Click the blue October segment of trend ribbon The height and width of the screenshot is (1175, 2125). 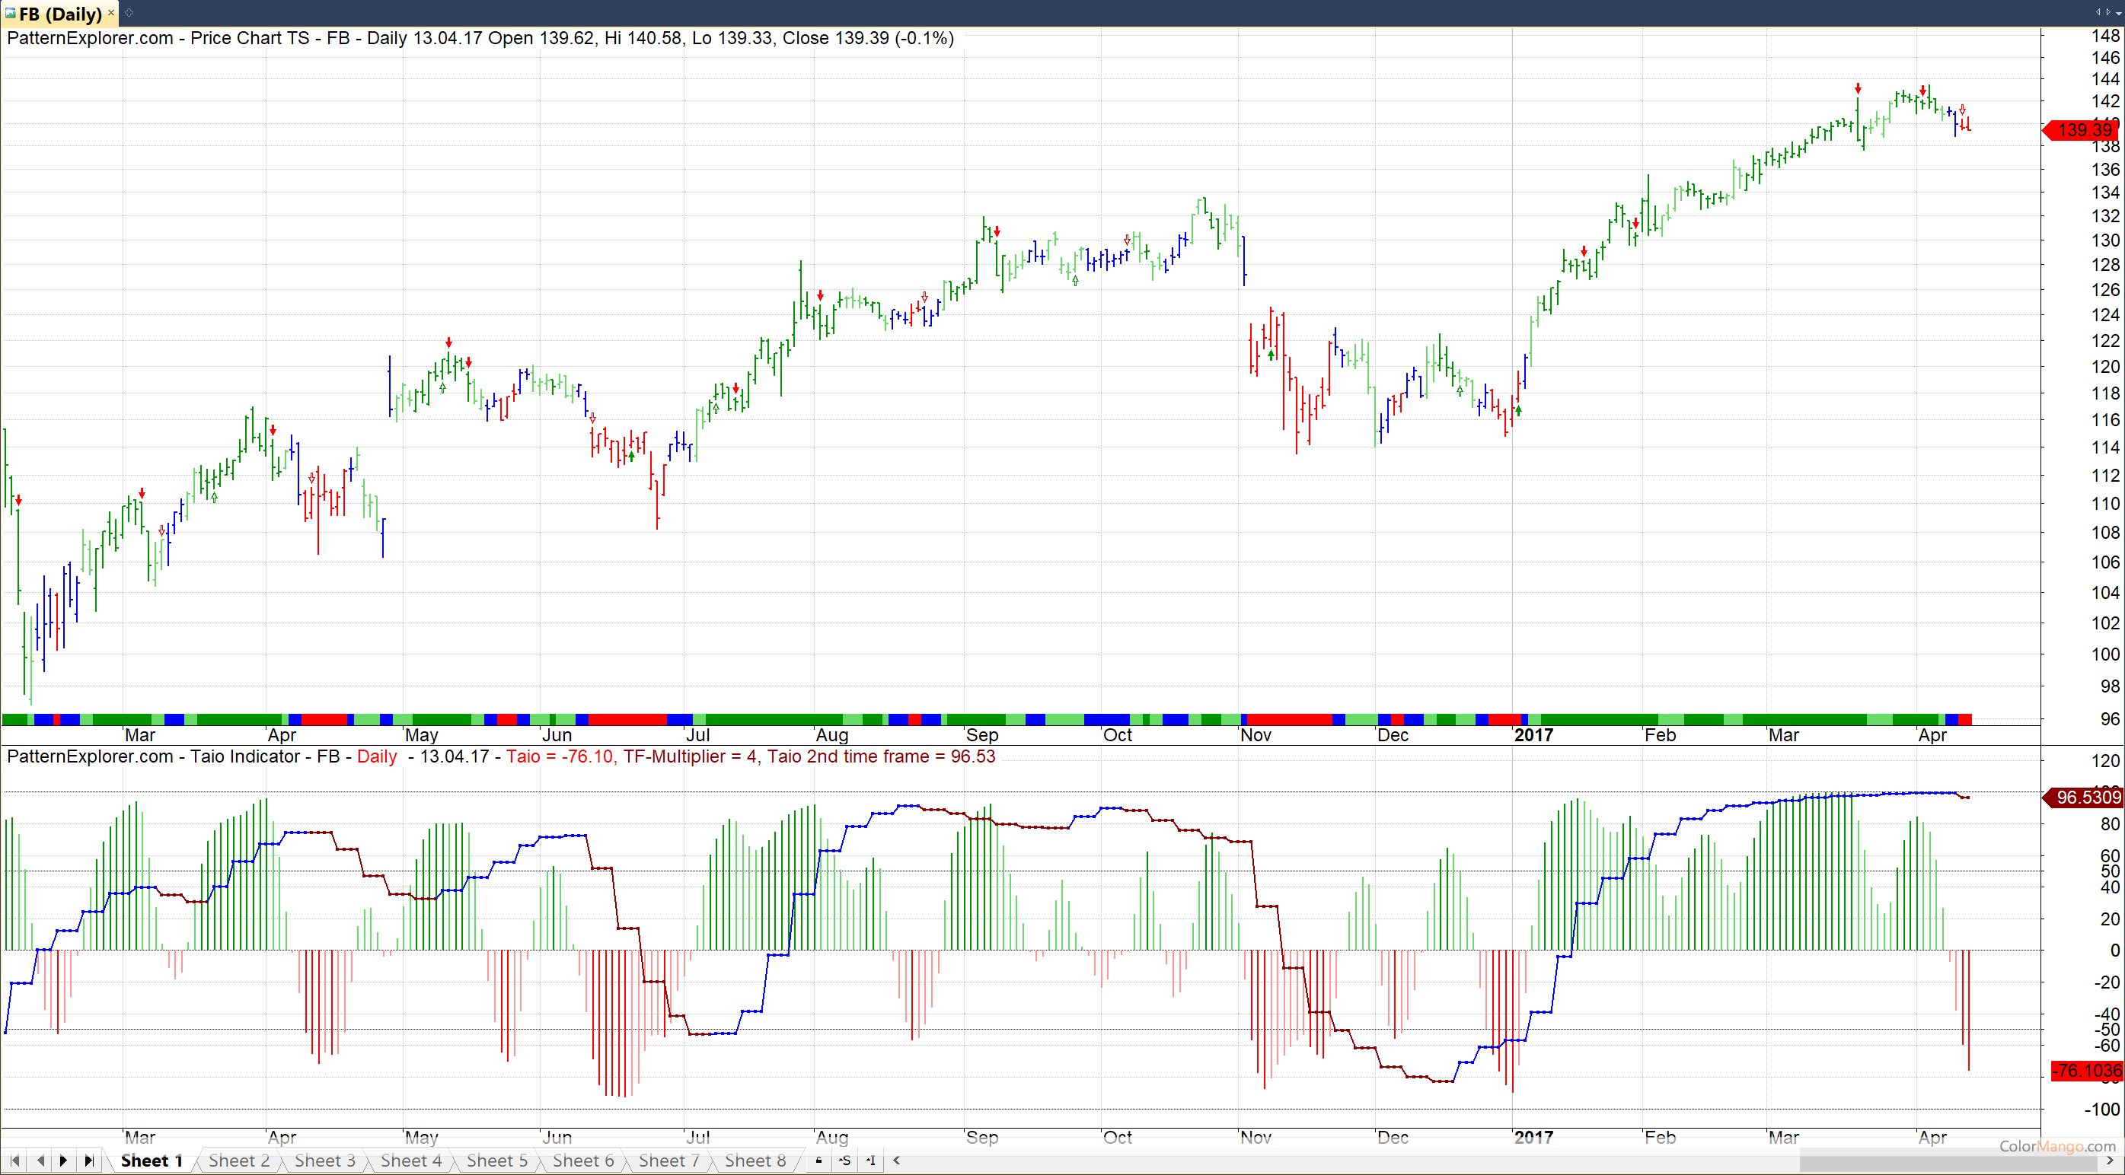[1106, 720]
